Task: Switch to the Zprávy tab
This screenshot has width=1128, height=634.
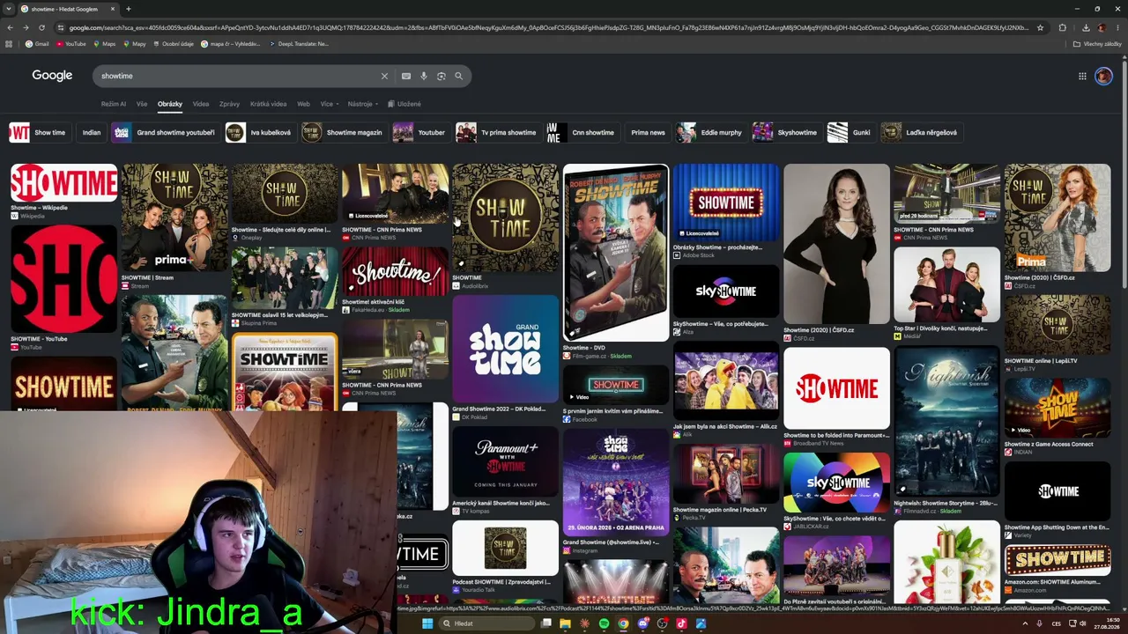Action: coord(229,104)
